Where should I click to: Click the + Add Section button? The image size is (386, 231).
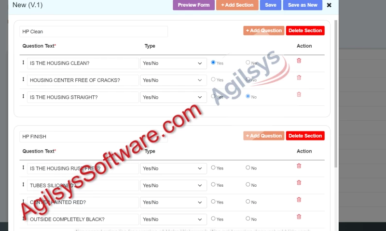click(x=237, y=5)
